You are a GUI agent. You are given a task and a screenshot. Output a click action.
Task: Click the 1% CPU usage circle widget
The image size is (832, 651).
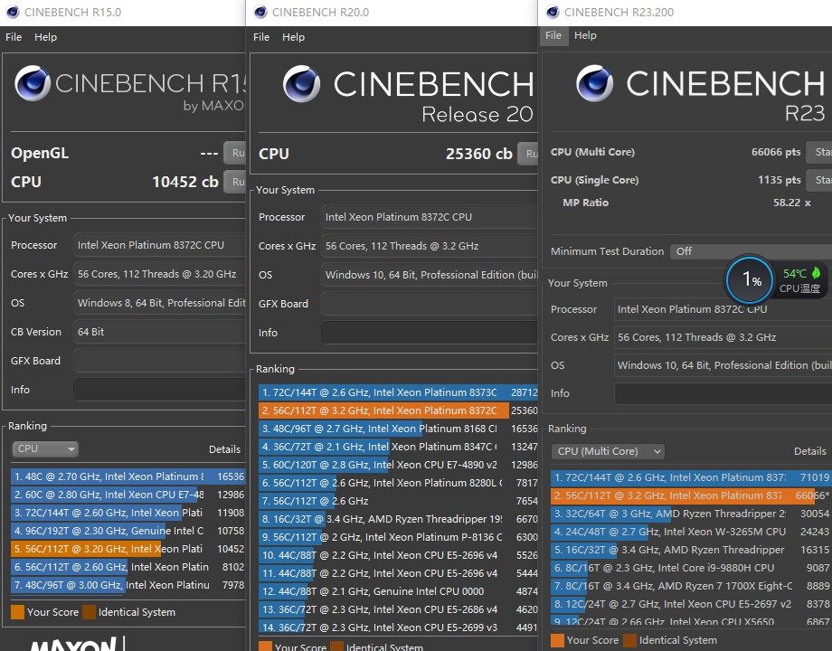(751, 278)
